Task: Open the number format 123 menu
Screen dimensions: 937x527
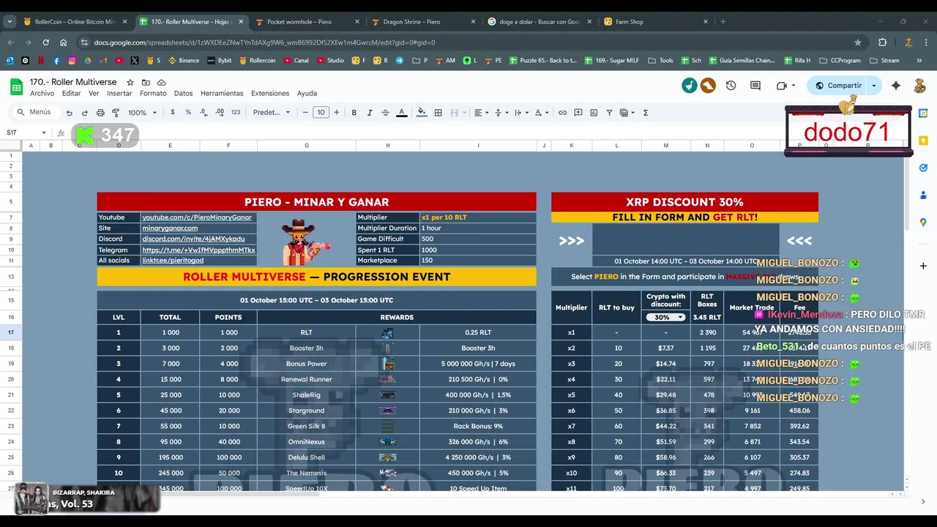Action: click(x=236, y=113)
